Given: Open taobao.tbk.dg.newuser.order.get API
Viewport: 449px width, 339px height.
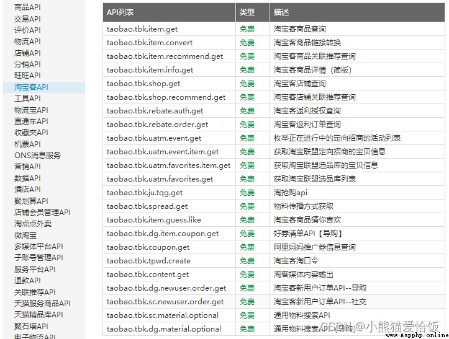Looking at the screenshot, I should pyautogui.click(x=166, y=288).
